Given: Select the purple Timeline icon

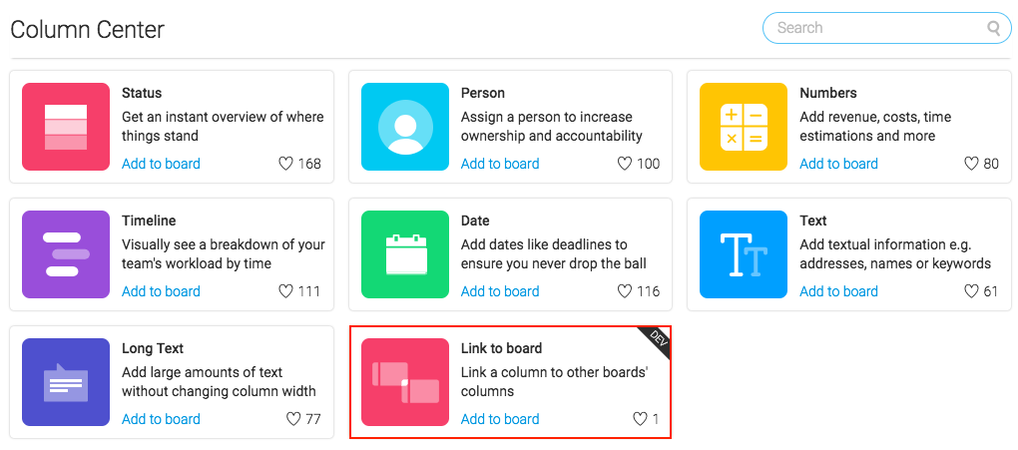Looking at the screenshot, I should click(x=66, y=254).
